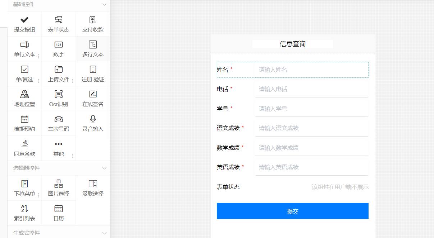Collapse the 基础控件 section chevron
Viewport: 434px width, 238px height.
(x=105, y=5)
